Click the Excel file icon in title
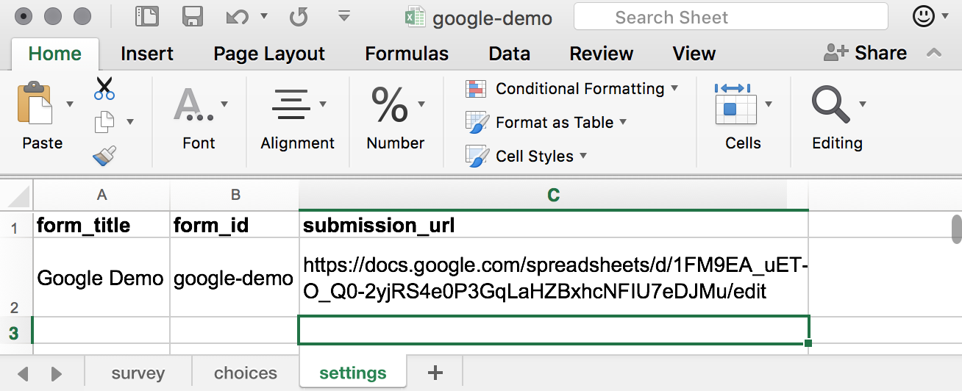The width and height of the screenshot is (962, 391). [416, 18]
